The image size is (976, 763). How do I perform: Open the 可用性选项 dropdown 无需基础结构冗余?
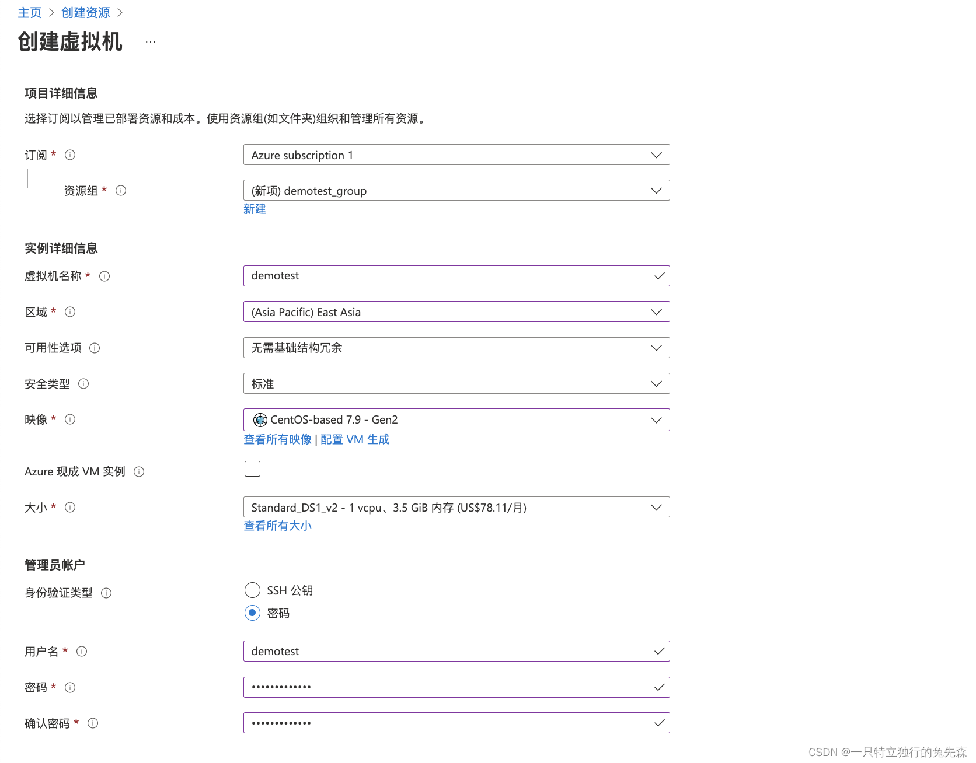point(456,348)
